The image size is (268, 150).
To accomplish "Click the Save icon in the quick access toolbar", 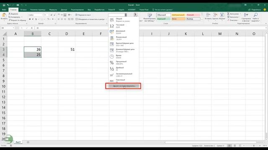I will [x=4, y=5].
